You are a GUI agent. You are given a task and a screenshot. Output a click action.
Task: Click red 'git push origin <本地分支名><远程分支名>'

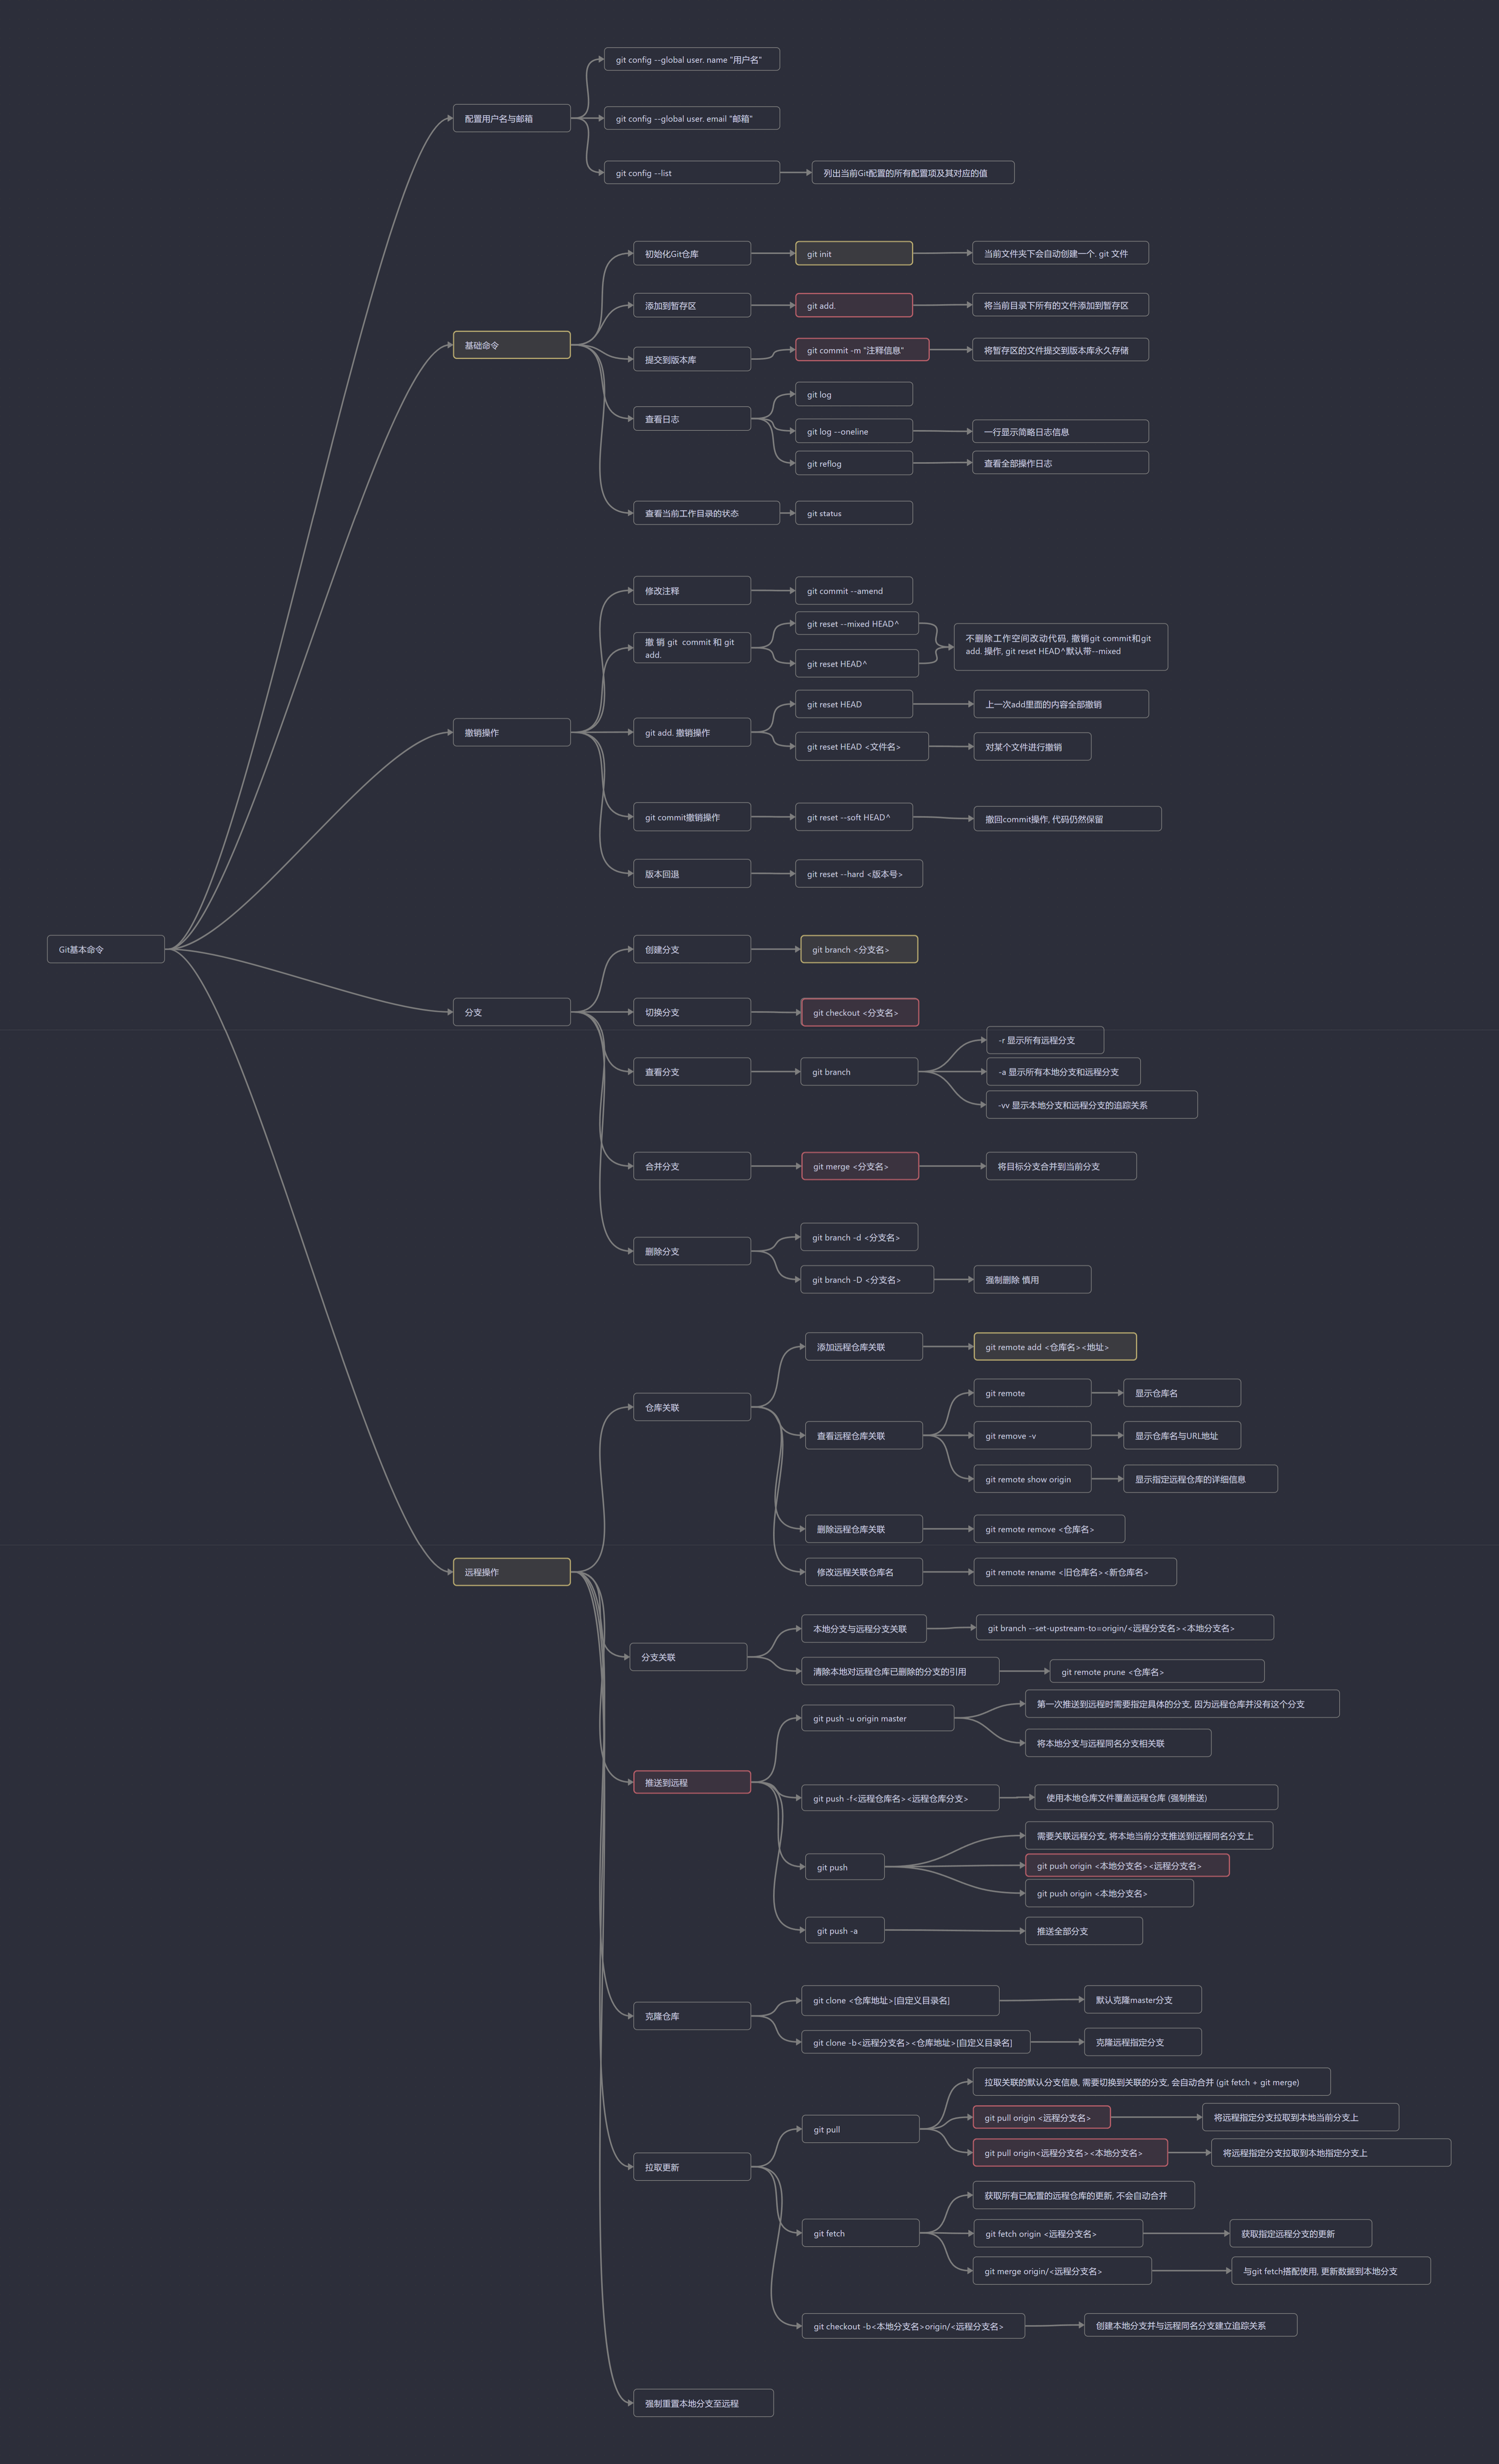click(x=1127, y=1865)
